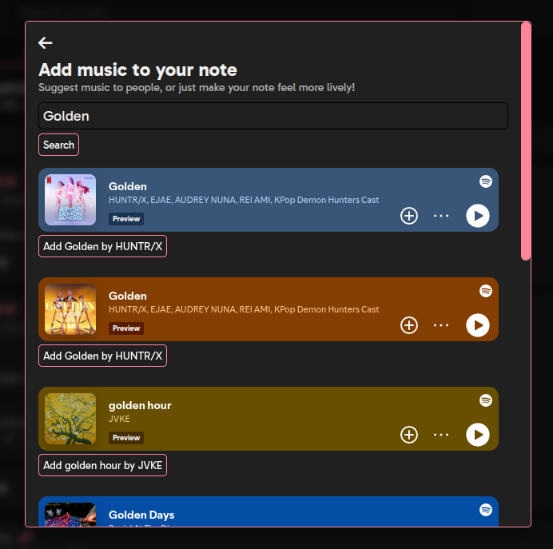Screen dimensions: 553x549
Task: Go back using the left arrow
Action: (45, 42)
